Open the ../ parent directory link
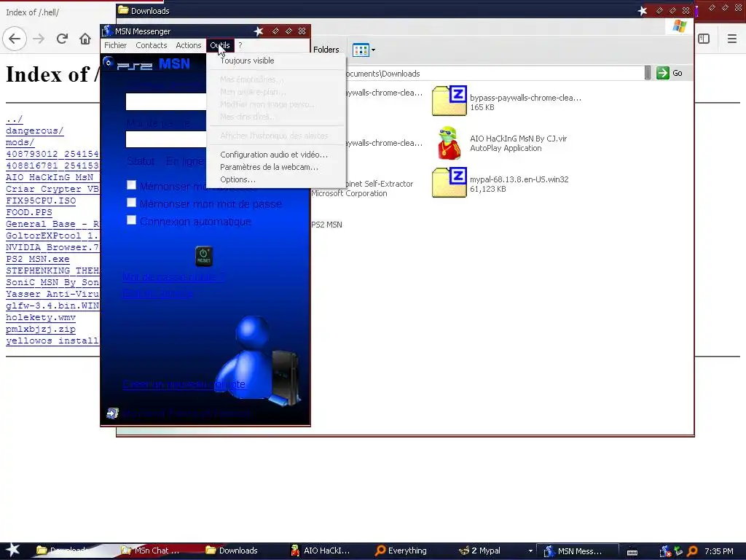This screenshot has width=746, height=560. pyautogui.click(x=15, y=119)
